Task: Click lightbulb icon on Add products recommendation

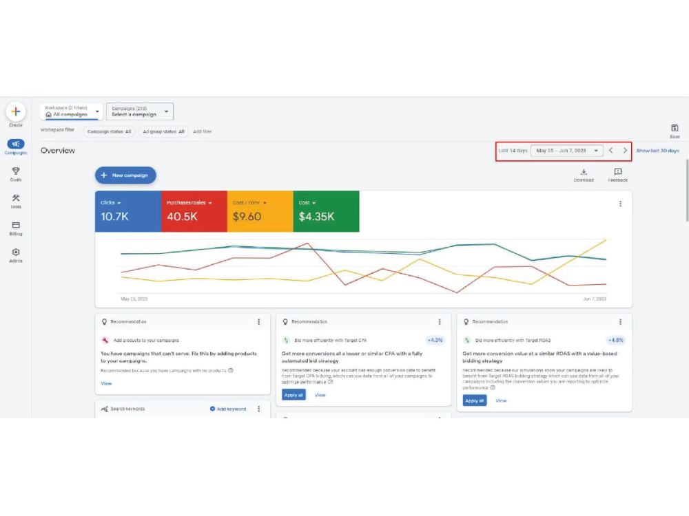Action: pos(104,321)
